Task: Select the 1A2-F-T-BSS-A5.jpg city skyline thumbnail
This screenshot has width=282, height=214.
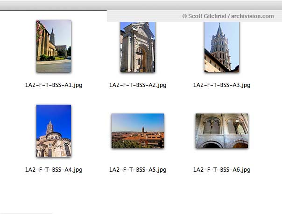Action: 138,131
